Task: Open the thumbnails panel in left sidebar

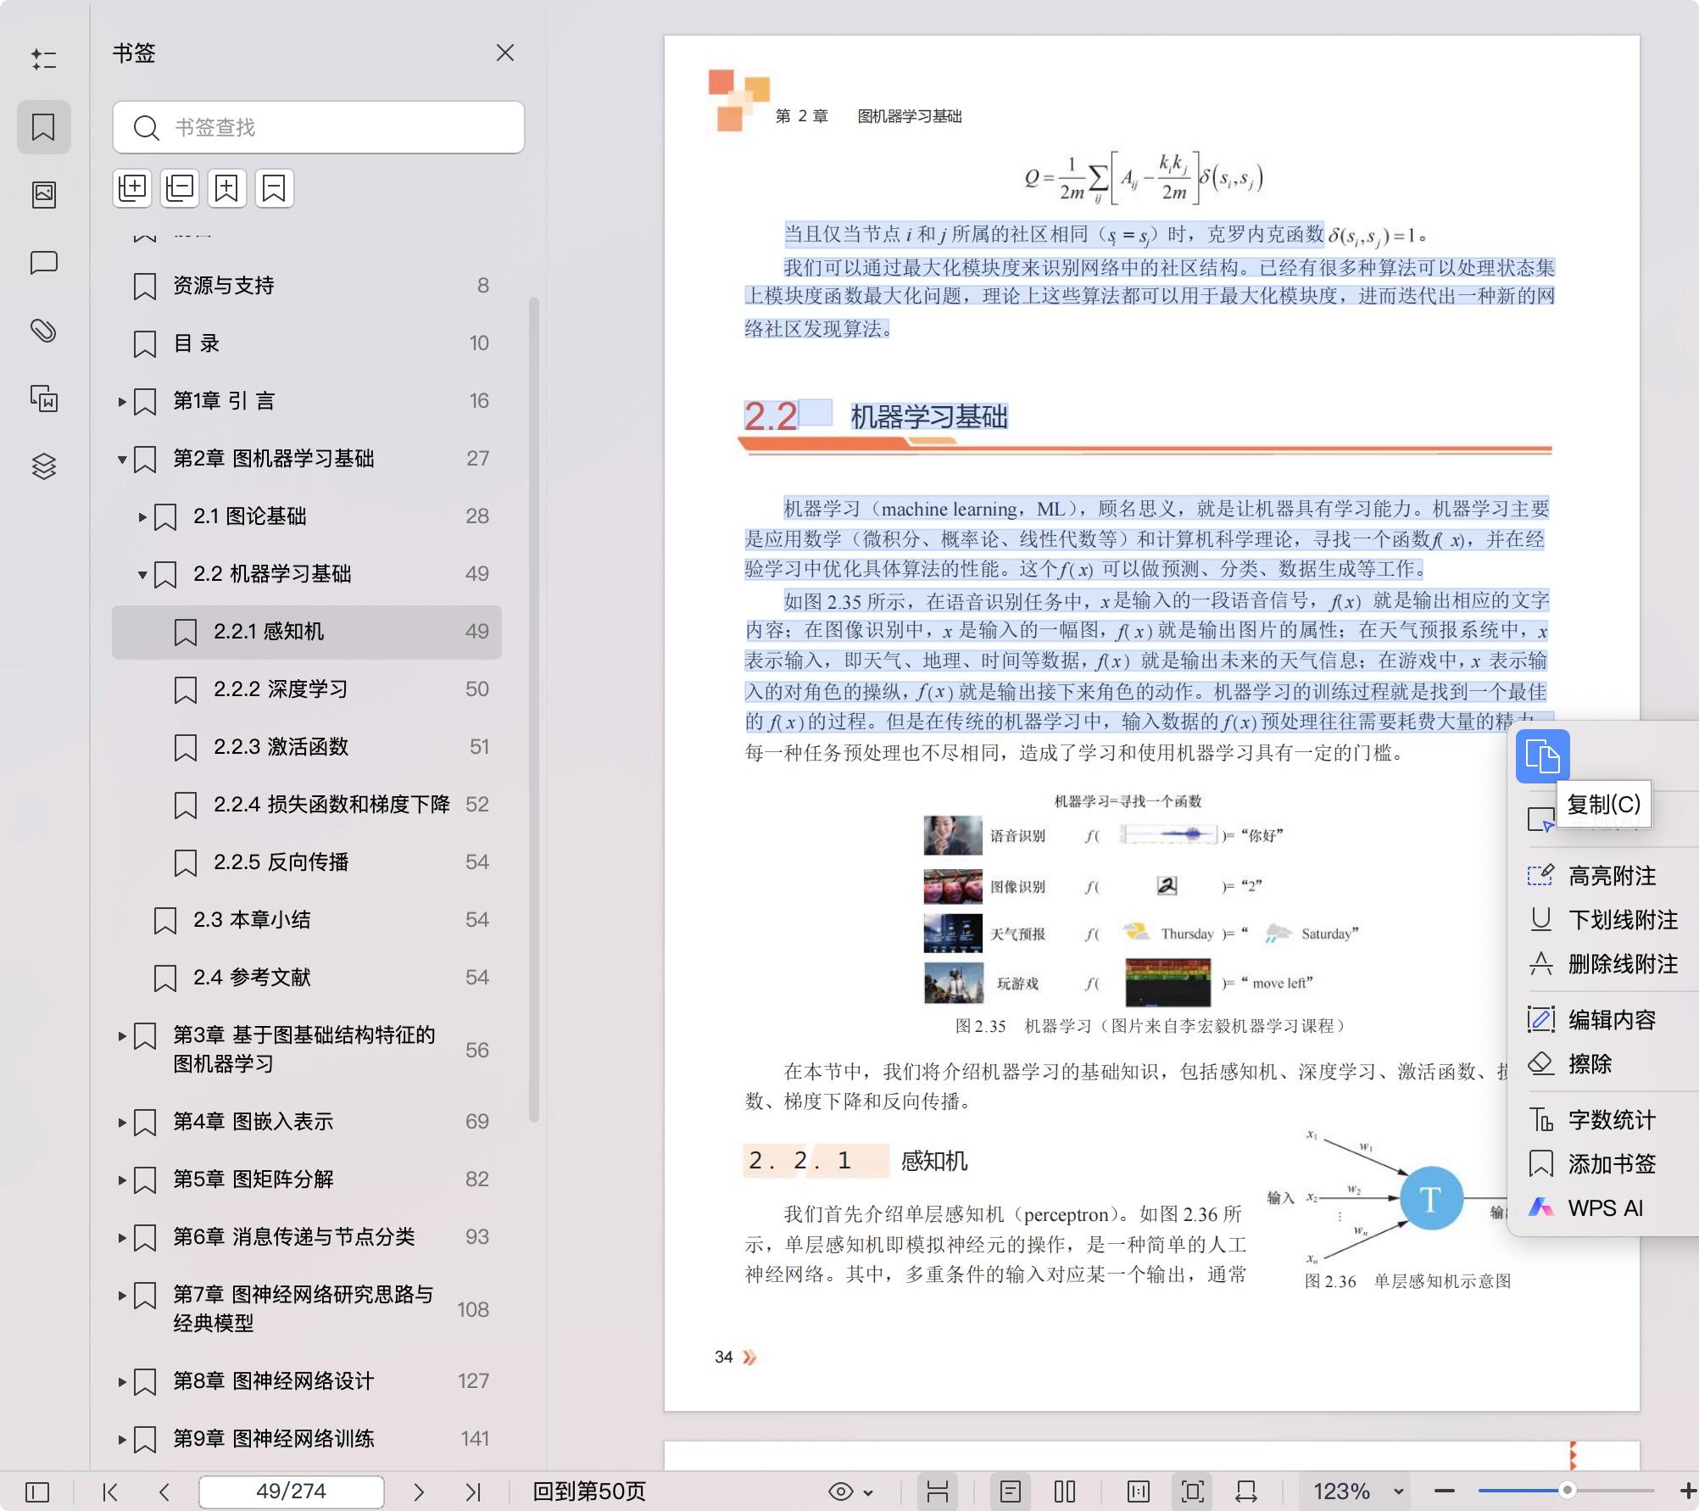Action: (44, 193)
